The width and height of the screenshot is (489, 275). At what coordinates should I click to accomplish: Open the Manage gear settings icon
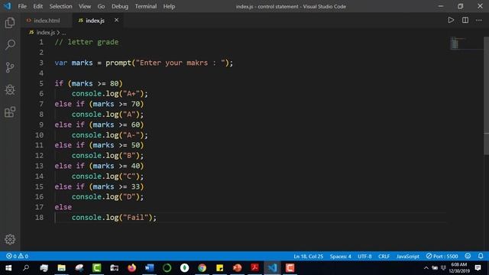point(10,239)
